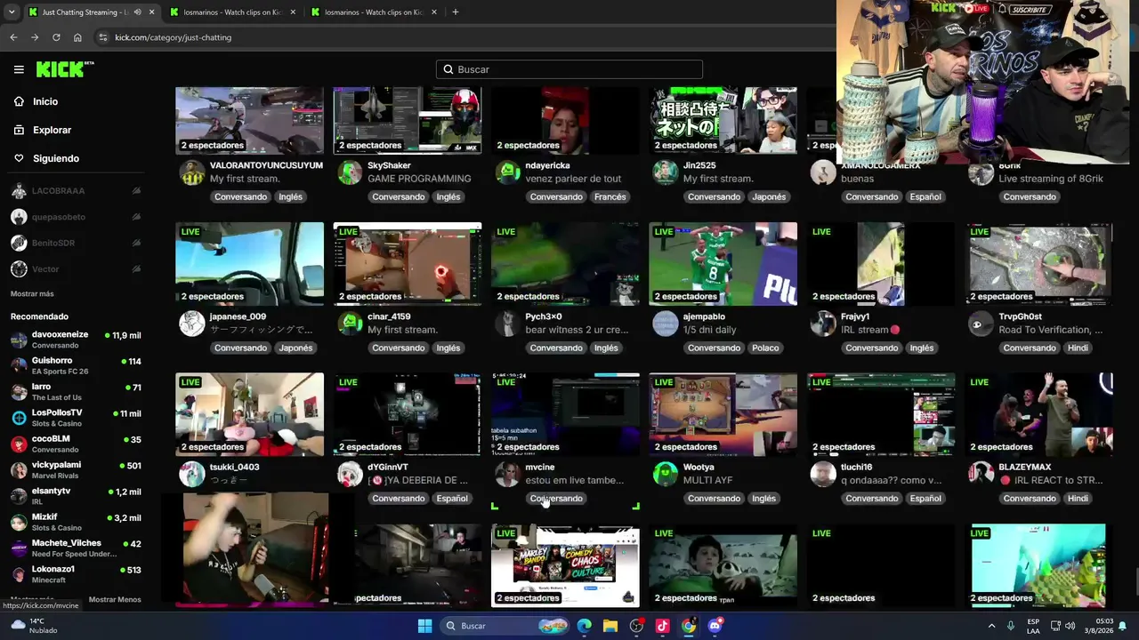Open Explorar in the sidebar
This screenshot has width=1139, height=640.
[52, 130]
